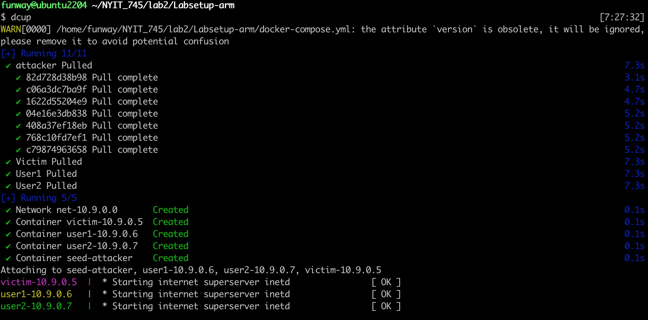Click the checkmark next to Victim Pulled
The image size is (648, 320).
[x=8, y=162]
